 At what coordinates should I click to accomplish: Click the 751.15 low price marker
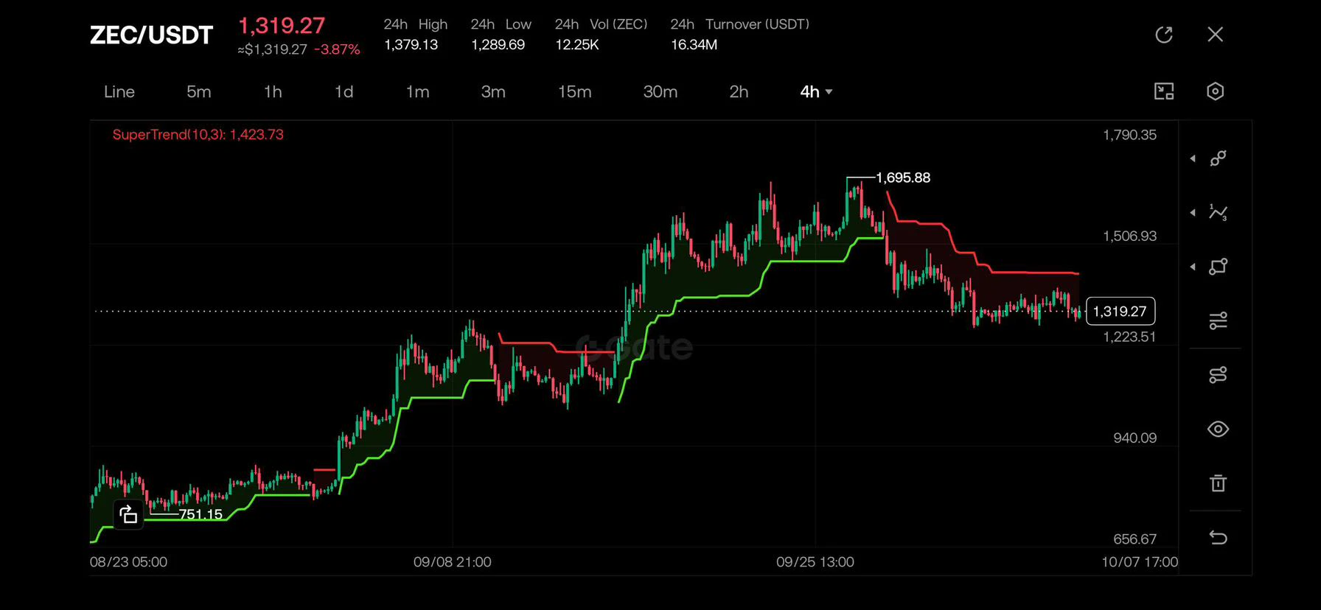[201, 514]
